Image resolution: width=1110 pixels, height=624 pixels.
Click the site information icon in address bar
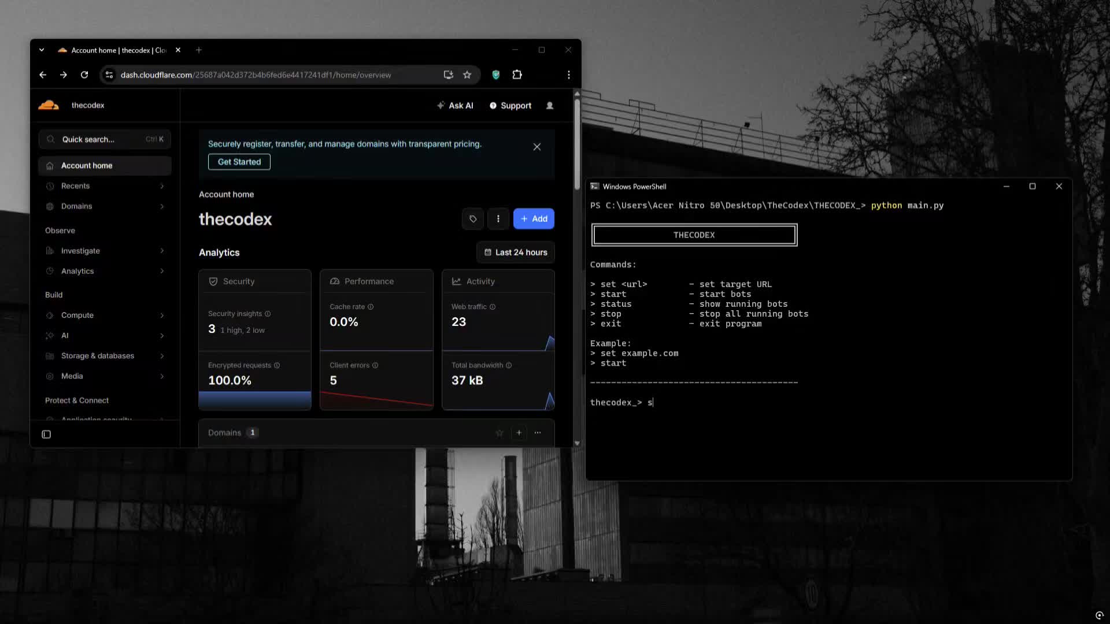[x=109, y=75]
